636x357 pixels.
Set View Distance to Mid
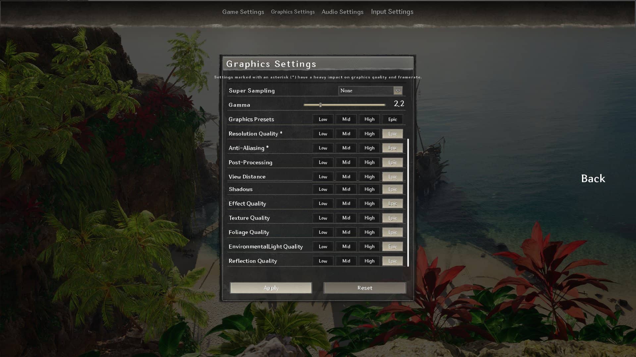pos(346,177)
